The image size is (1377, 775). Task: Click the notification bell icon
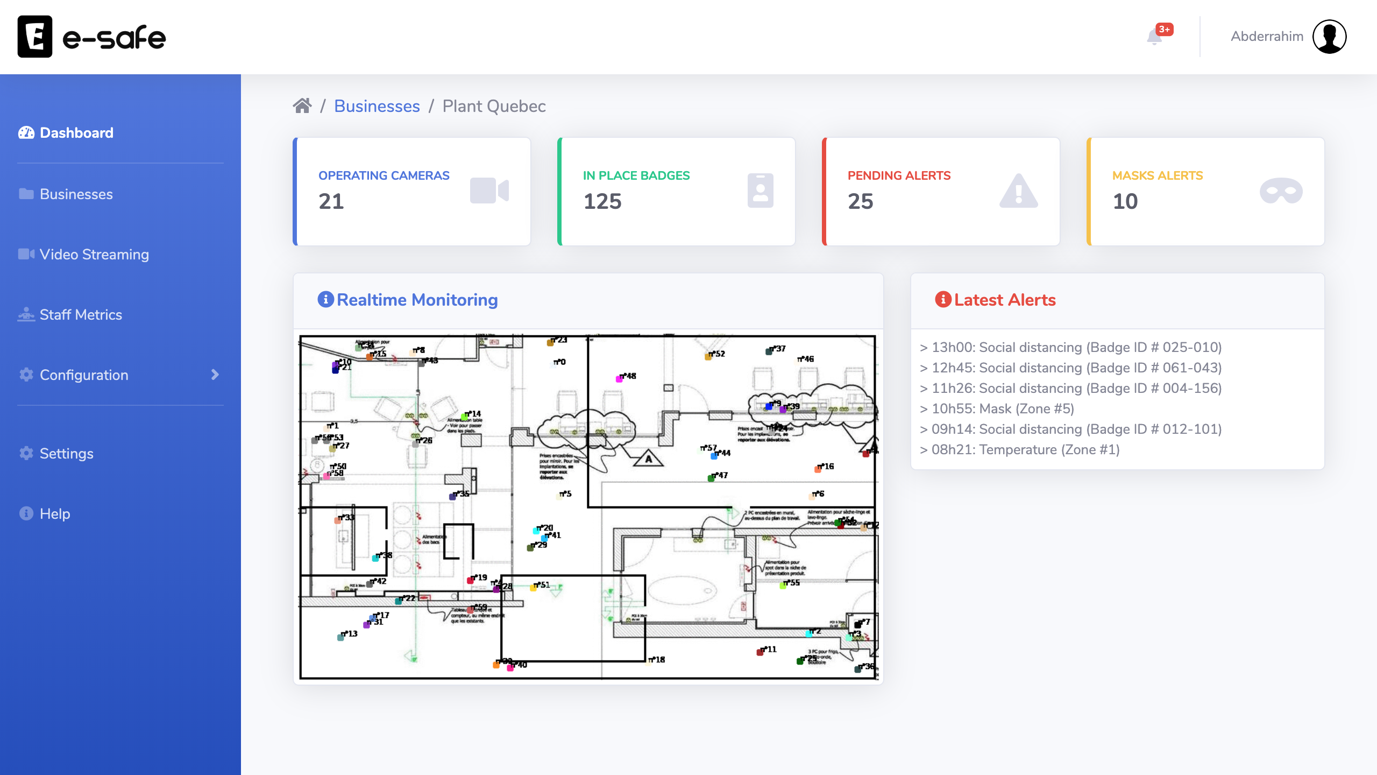coord(1154,37)
